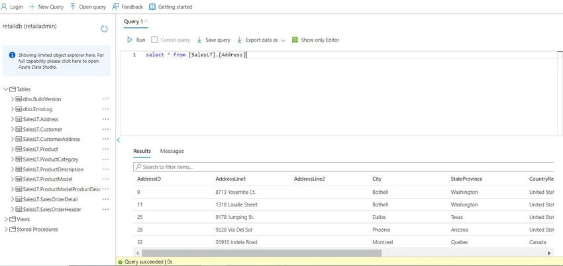
Task: Open the Export data as dropdown chevron
Action: 283,40
